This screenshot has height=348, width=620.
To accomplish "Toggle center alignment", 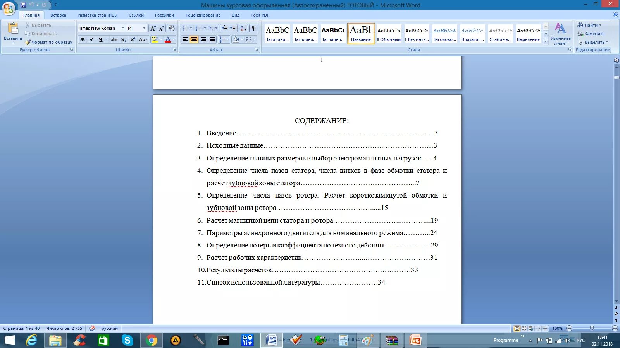I will (x=194, y=39).
